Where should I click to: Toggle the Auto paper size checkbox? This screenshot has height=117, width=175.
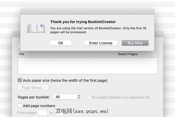tap(20, 80)
